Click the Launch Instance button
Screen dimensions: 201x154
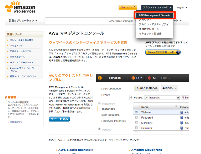(x=146, y=88)
